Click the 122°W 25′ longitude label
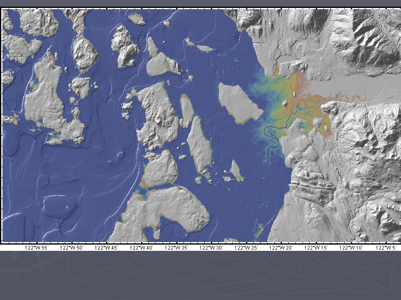 click(246, 247)
